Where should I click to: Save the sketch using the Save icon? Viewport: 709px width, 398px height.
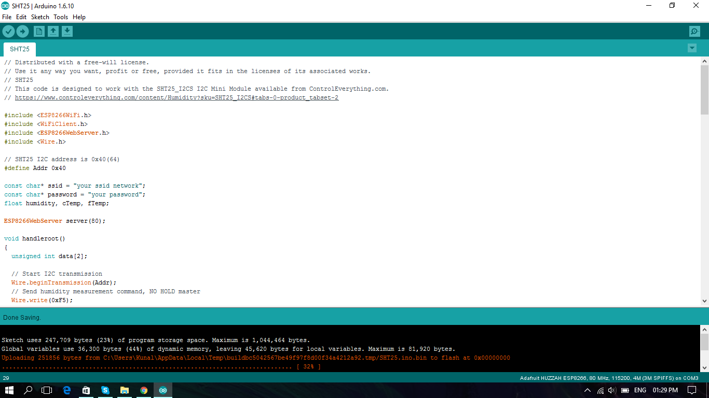click(x=67, y=32)
